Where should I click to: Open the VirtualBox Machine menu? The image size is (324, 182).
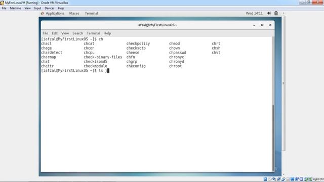[x=16, y=8]
